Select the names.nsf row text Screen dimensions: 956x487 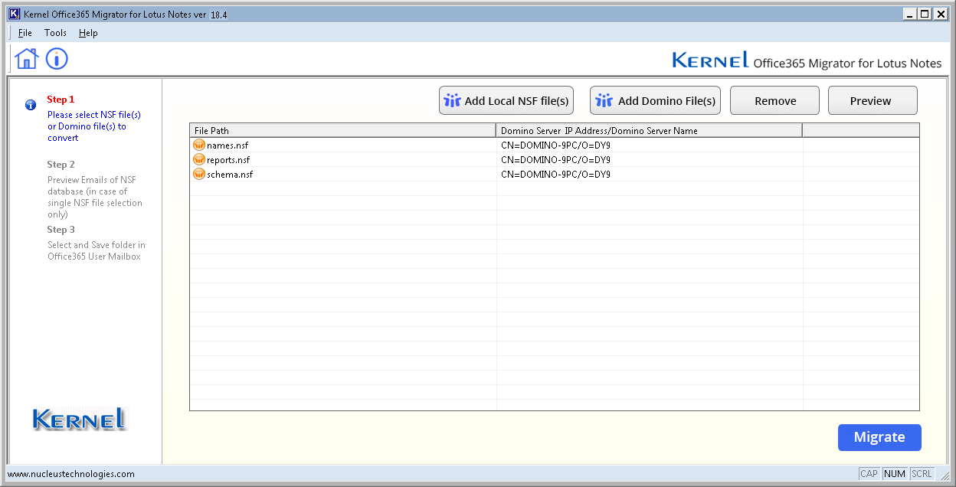[x=228, y=145]
